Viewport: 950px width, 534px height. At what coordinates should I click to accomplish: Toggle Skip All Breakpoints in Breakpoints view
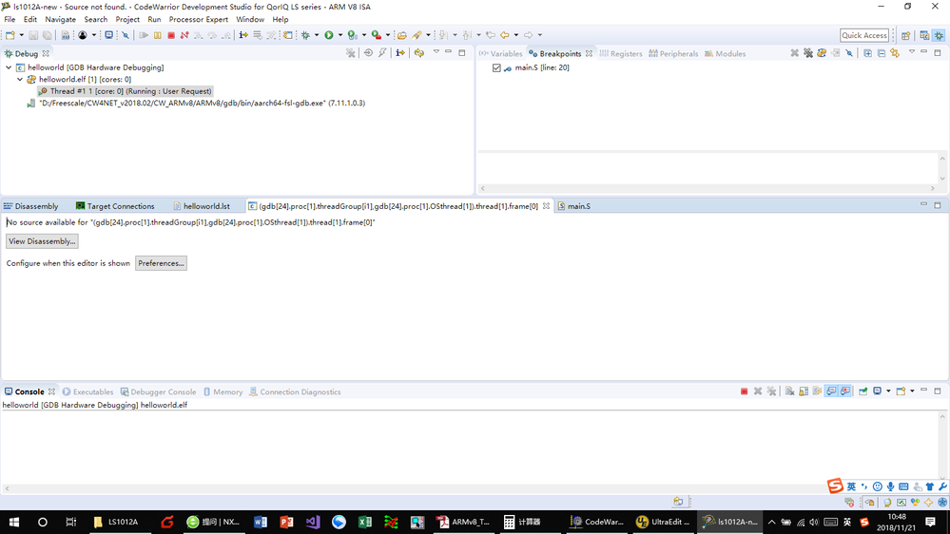[x=849, y=53]
